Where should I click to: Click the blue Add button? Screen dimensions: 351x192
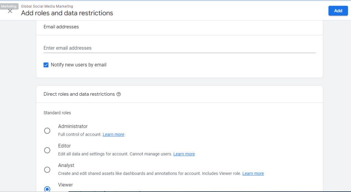pos(338,11)
